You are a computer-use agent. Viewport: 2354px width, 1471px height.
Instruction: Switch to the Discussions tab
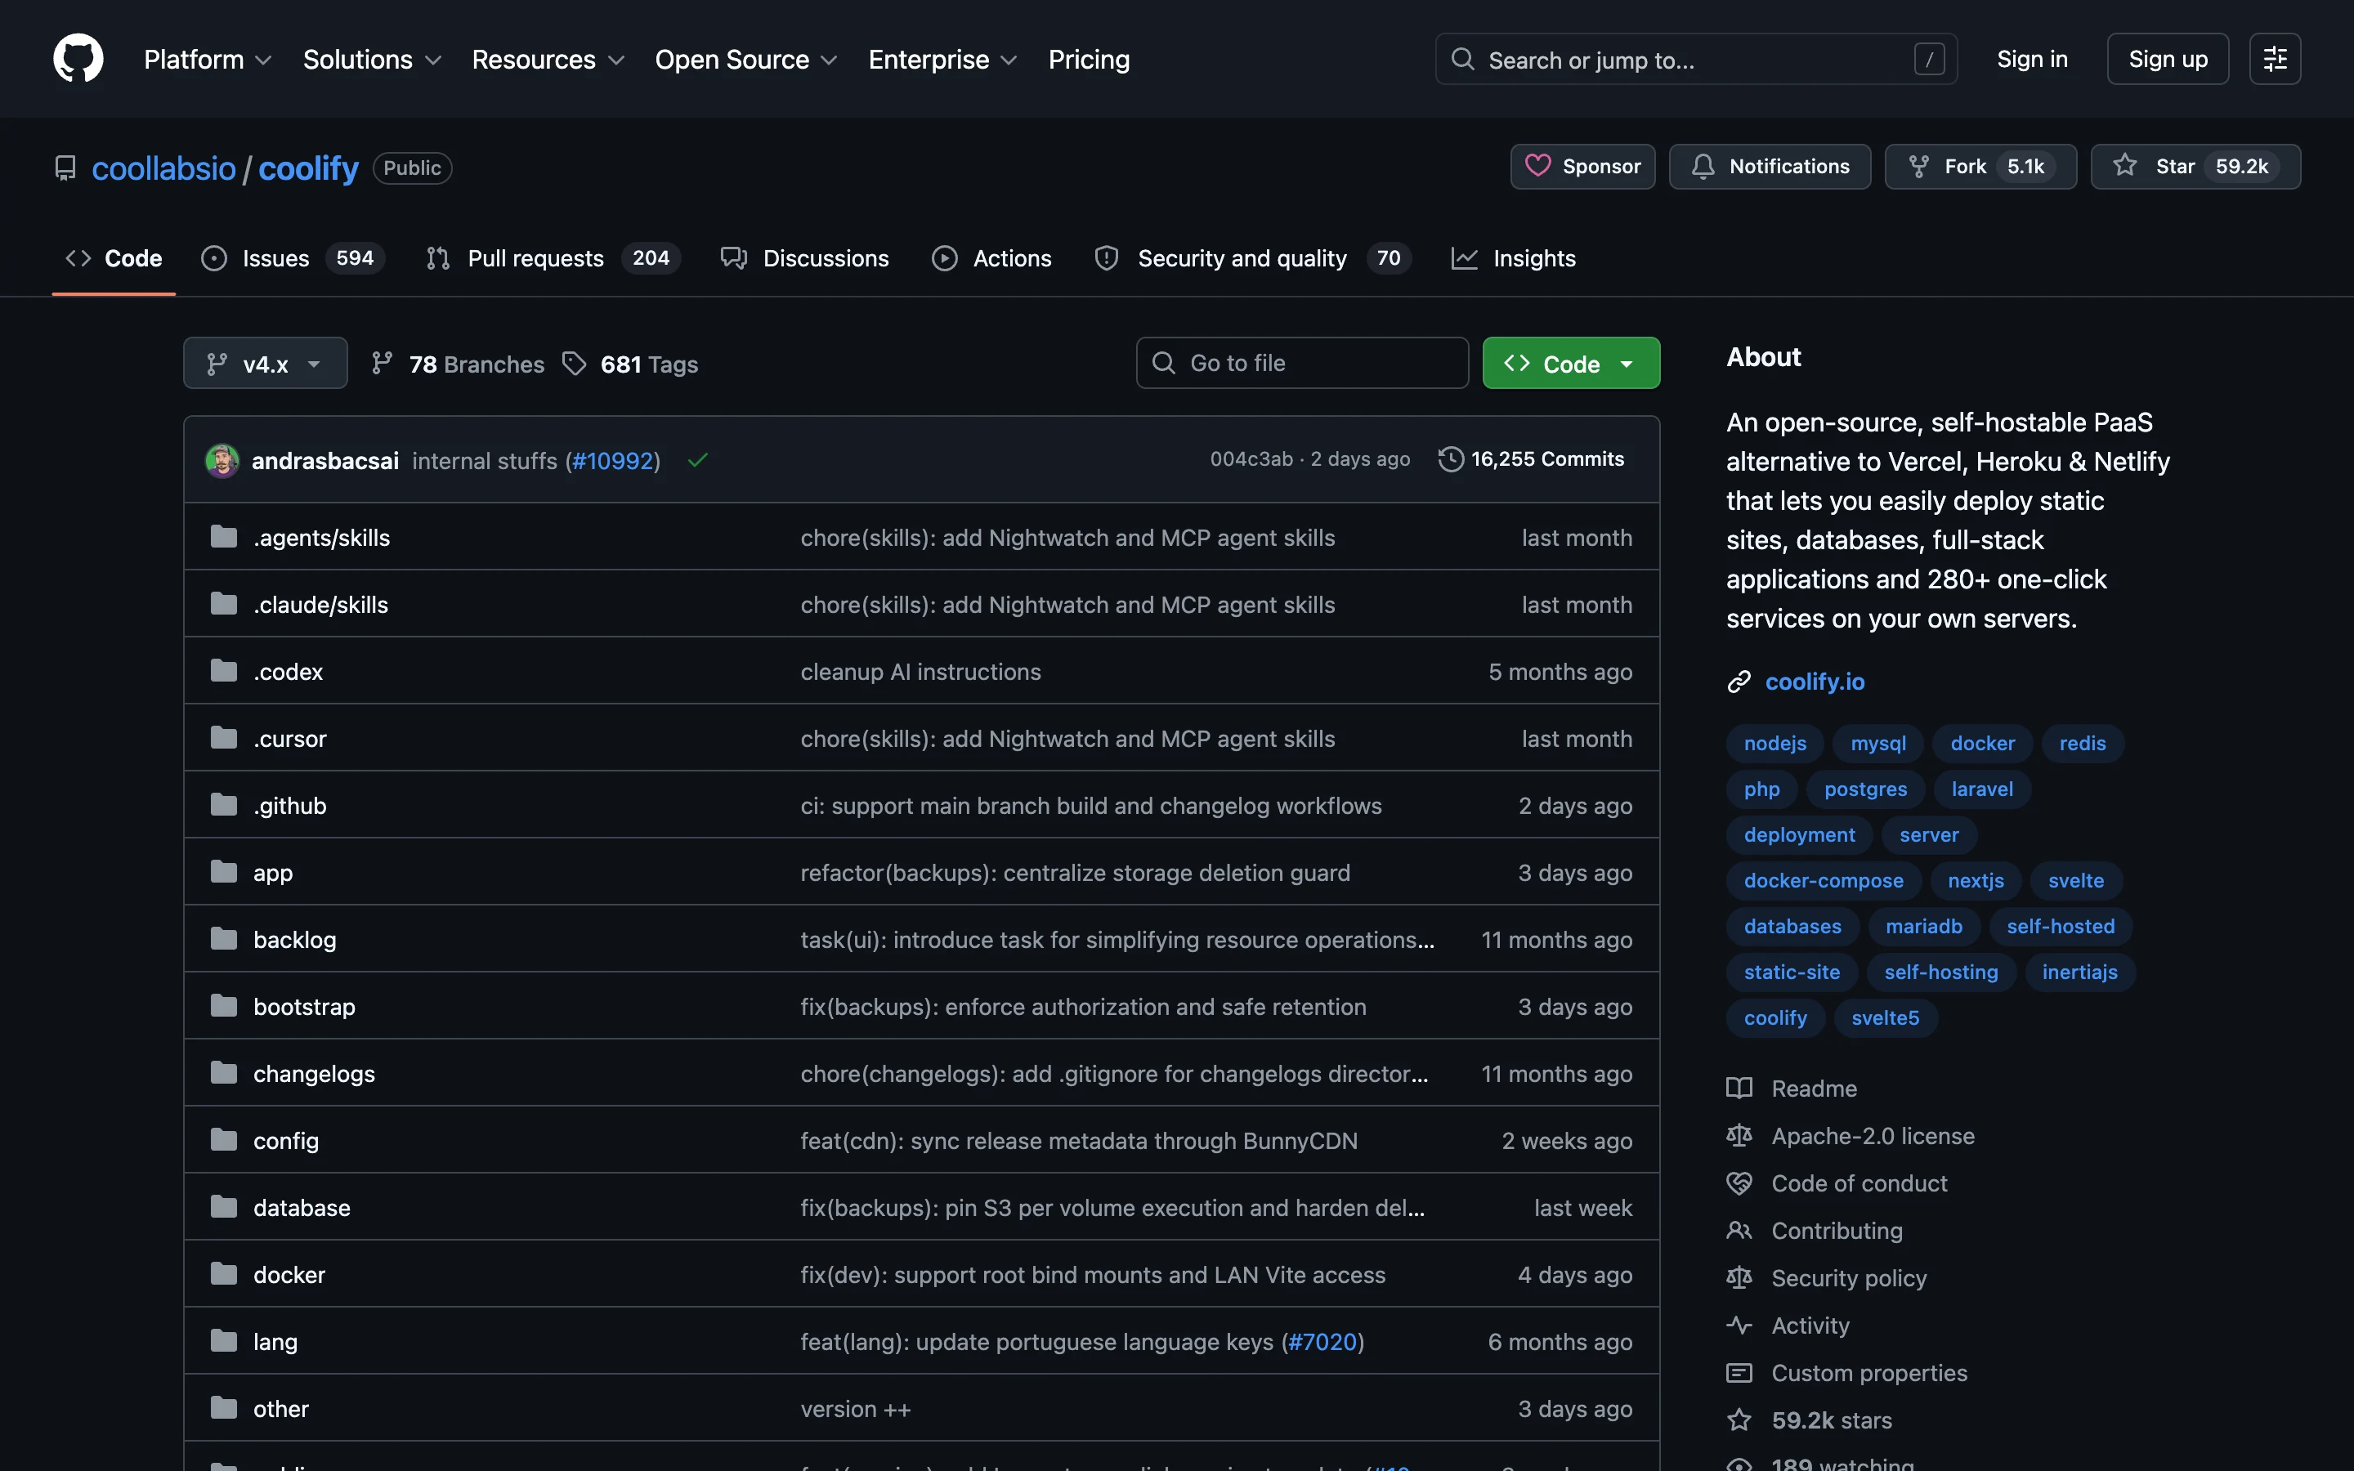tap(804, 257)
